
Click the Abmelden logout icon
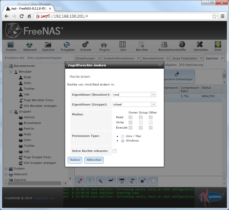(200, 45)
